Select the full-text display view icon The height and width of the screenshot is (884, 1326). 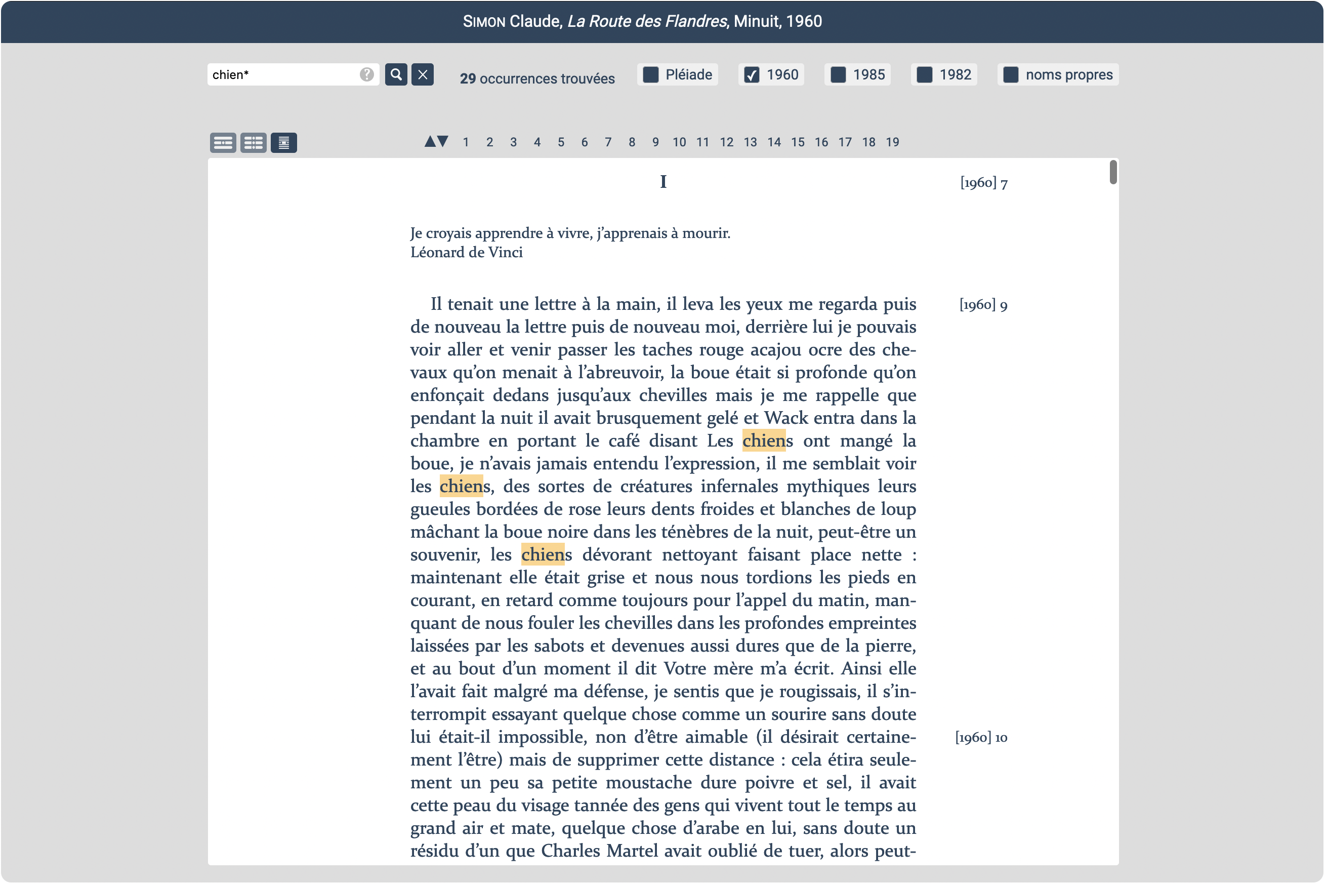pos(284,143)
